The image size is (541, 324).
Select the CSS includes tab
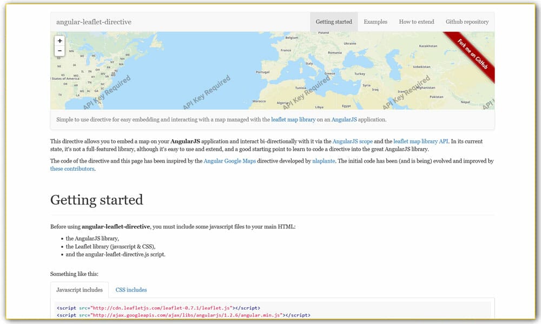click(131, 289)
